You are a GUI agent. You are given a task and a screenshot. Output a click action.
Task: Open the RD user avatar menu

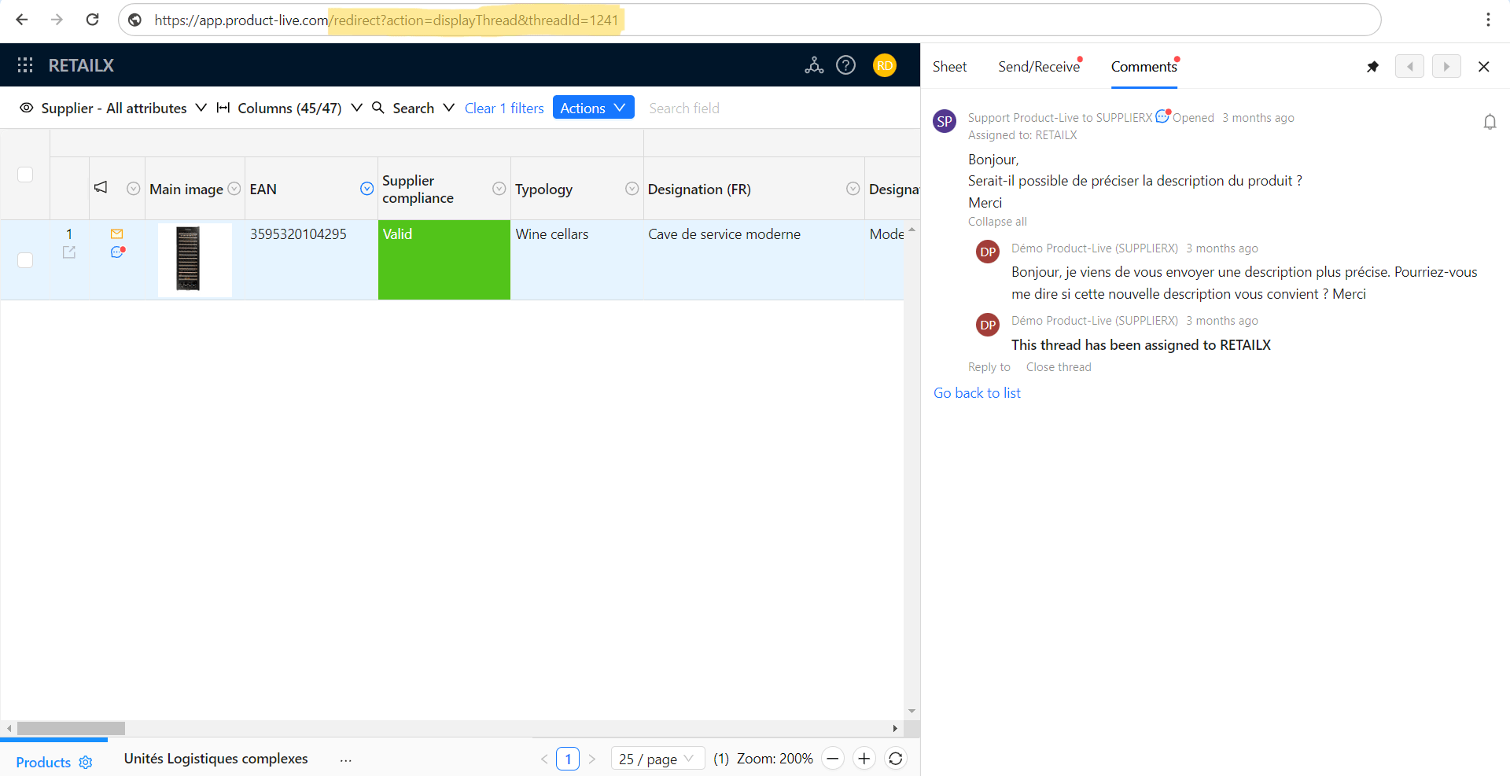[x=885, y=65]
